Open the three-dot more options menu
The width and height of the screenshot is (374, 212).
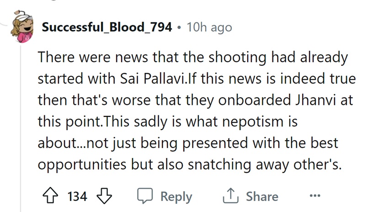pos(315,196)
